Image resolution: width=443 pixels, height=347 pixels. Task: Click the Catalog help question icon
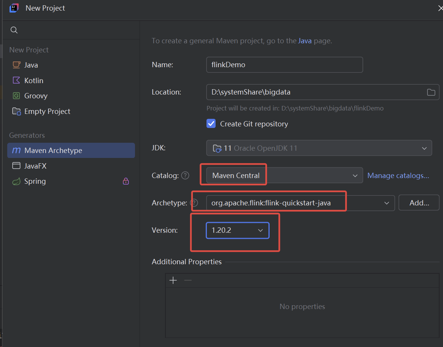pyautogui.click(x=185, y=175)
